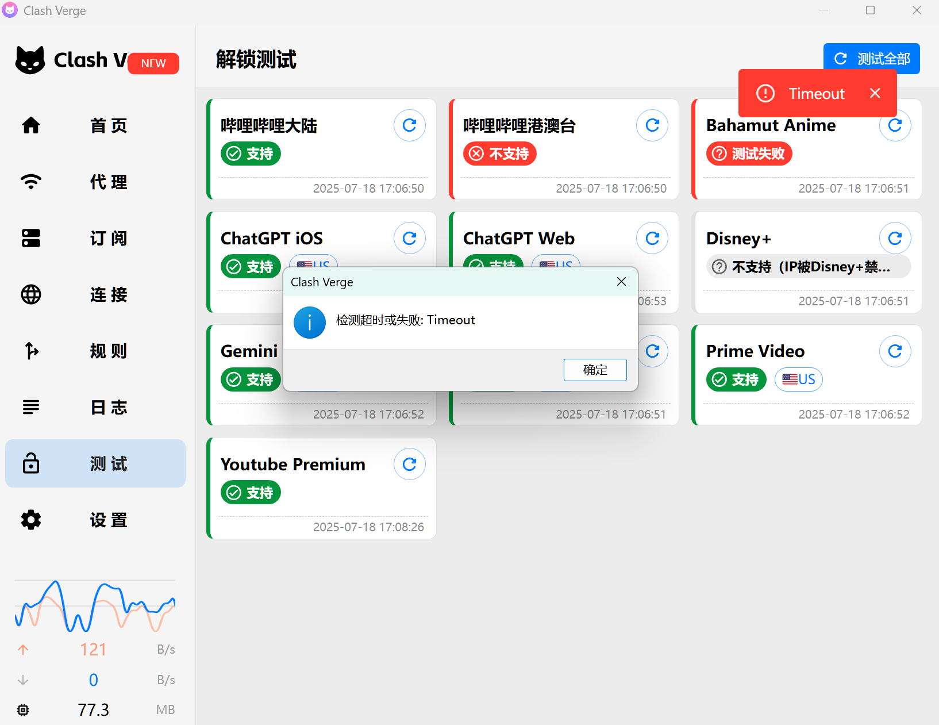Screen dimensions: 939x725
Task: Open the 代理 proxies page from sidebar
Action: point(95,182)
